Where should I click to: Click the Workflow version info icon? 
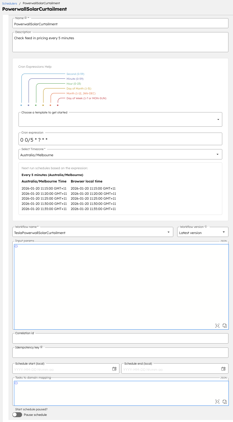pos(206,227)
